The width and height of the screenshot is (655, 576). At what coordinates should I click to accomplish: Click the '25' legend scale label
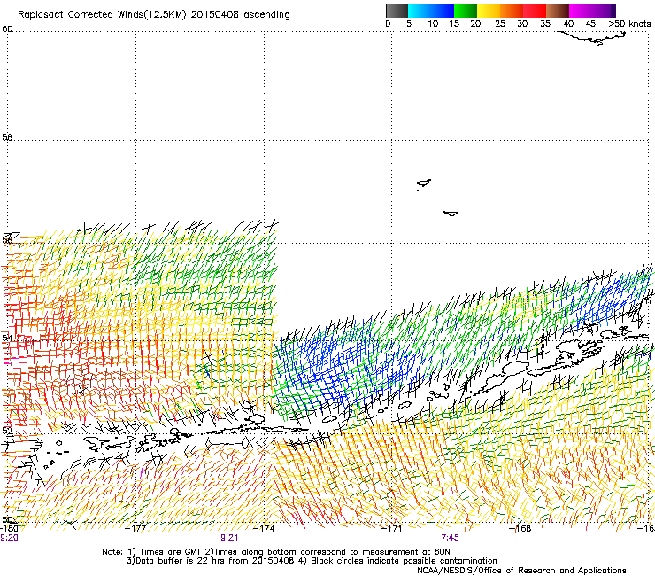pyautogui.click(x=500, y=24)
